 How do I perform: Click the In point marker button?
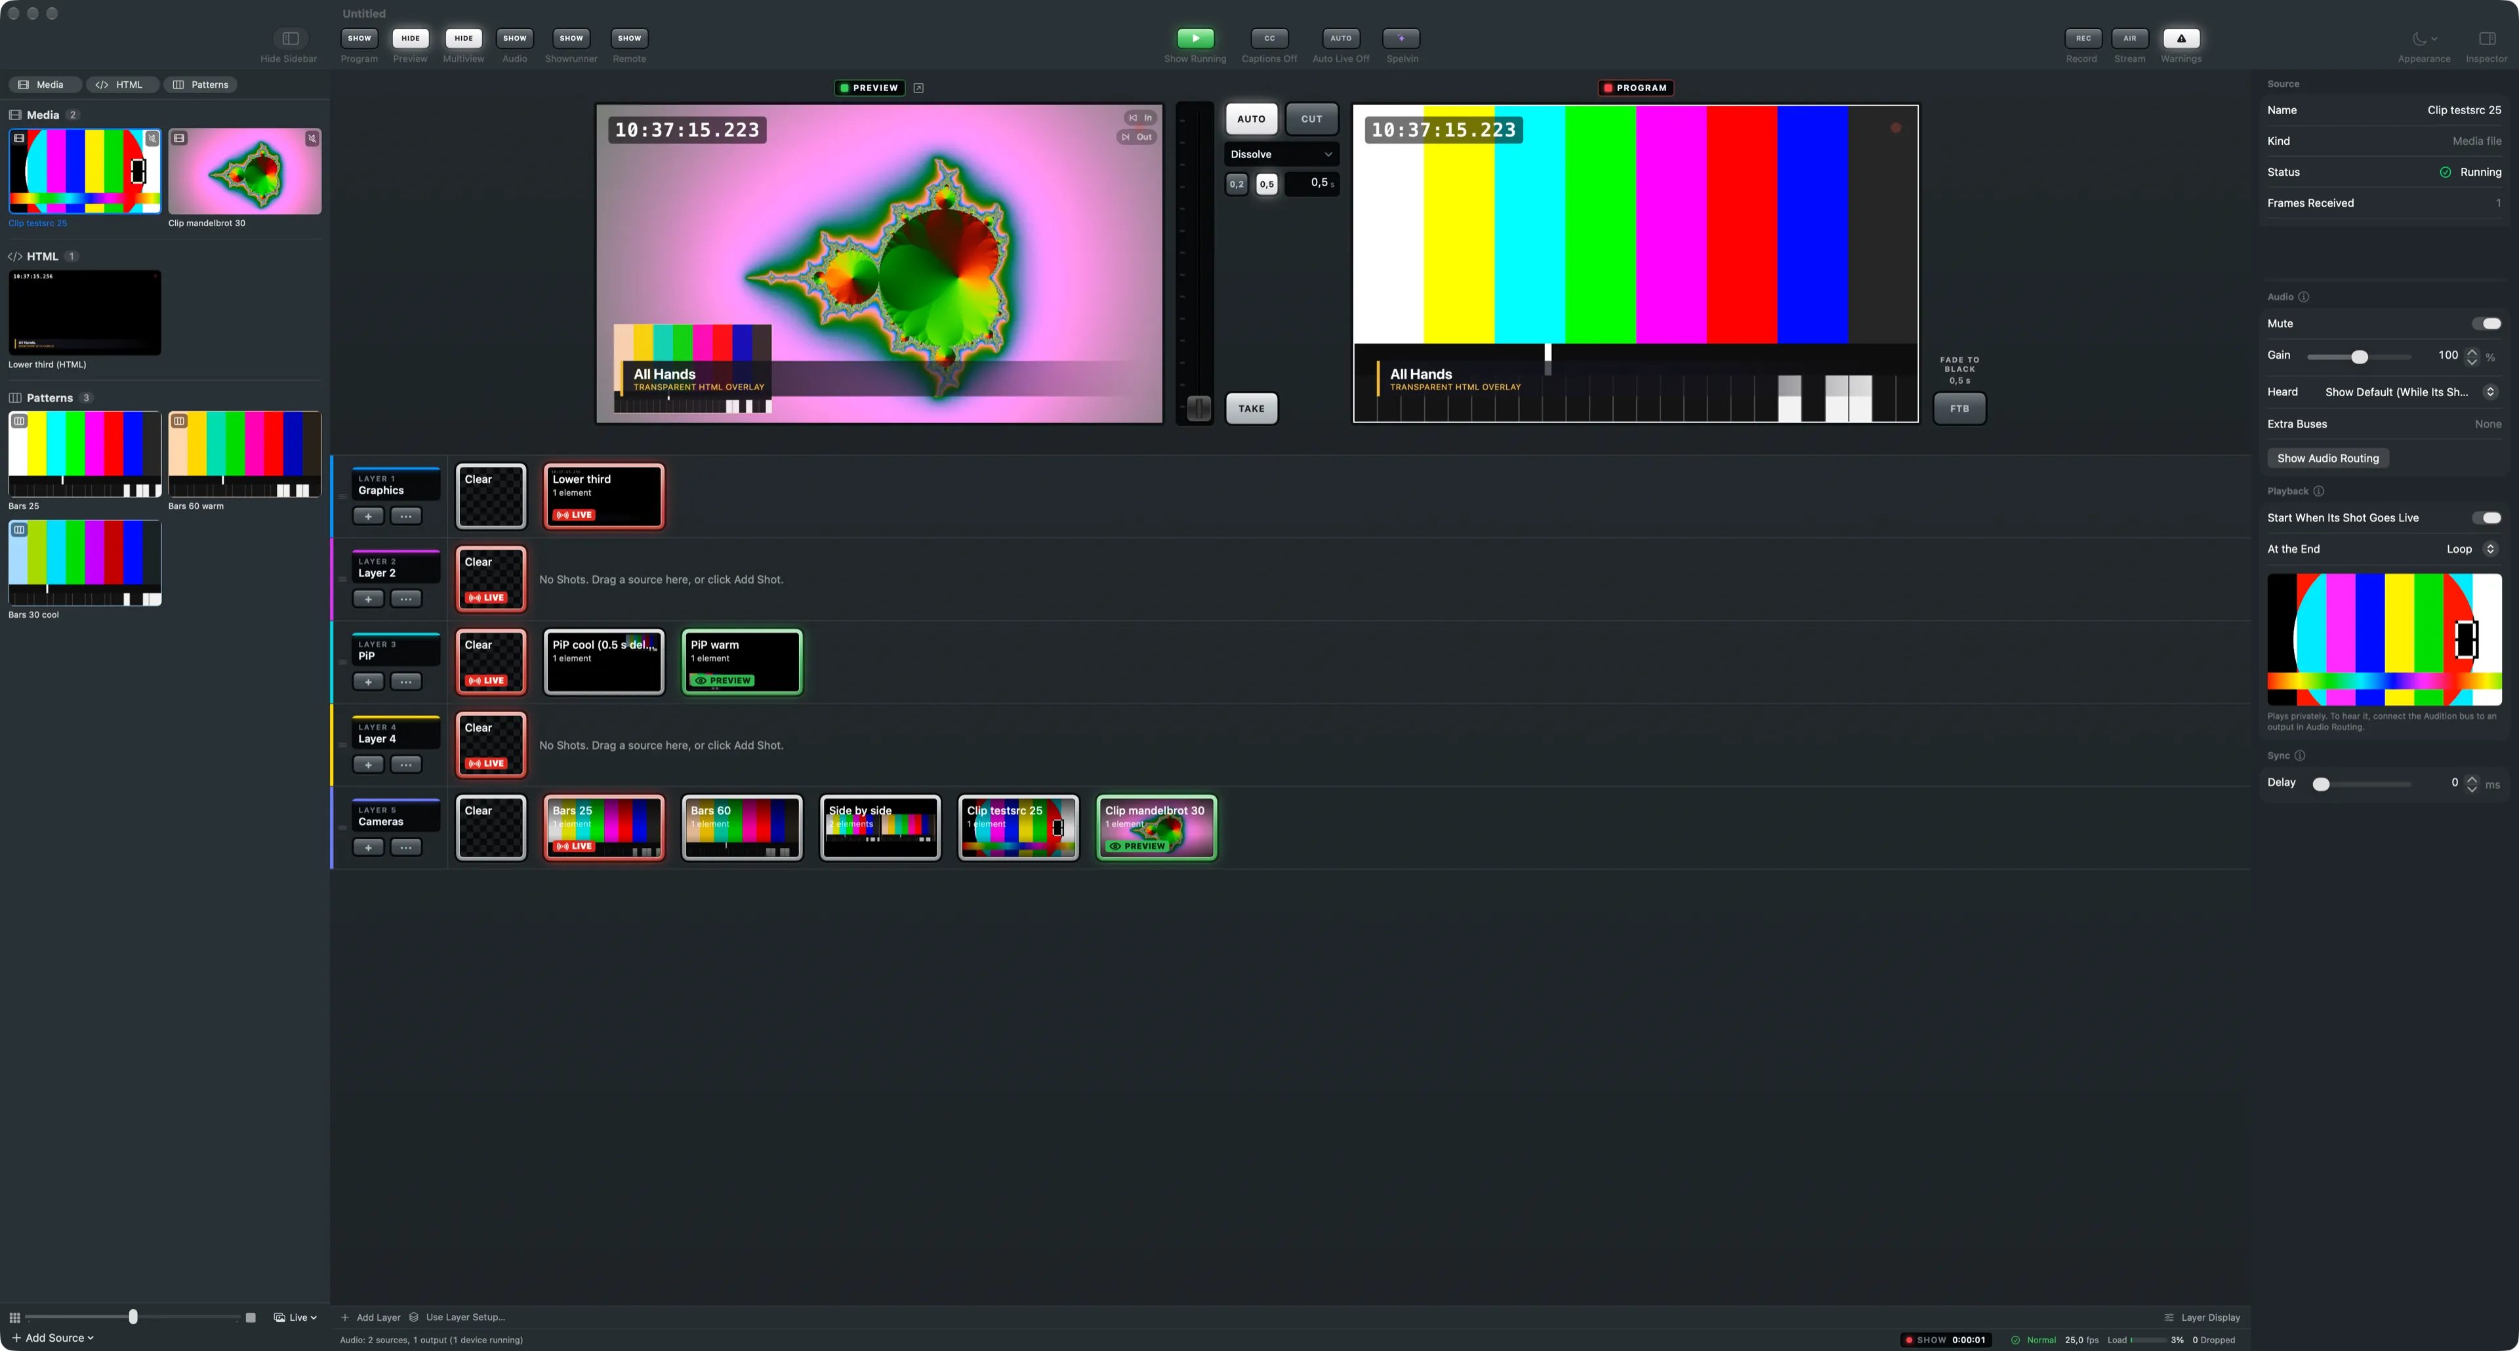click(x=1140, y=117)
